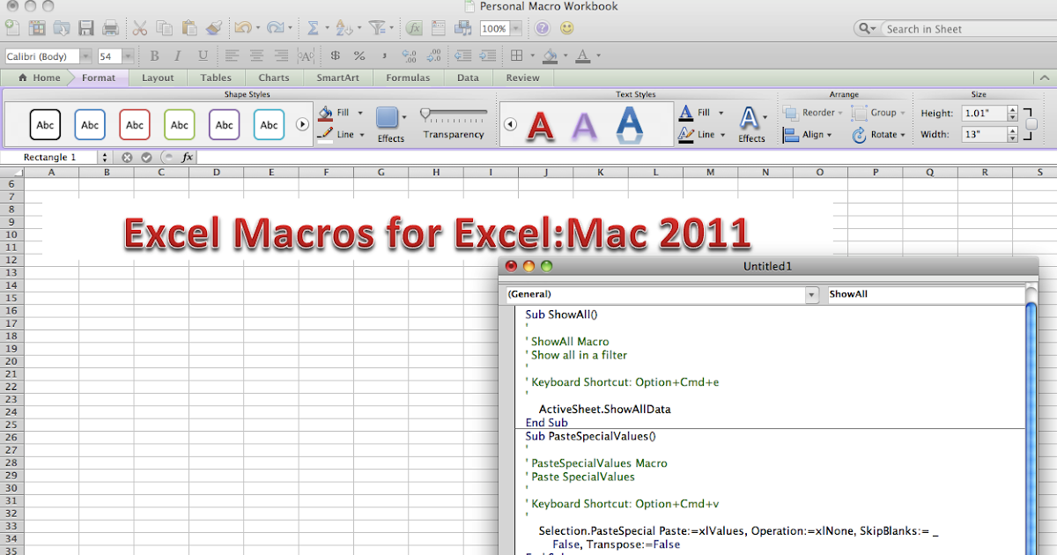Click the formula bar cancel X icon

point(127,157)
